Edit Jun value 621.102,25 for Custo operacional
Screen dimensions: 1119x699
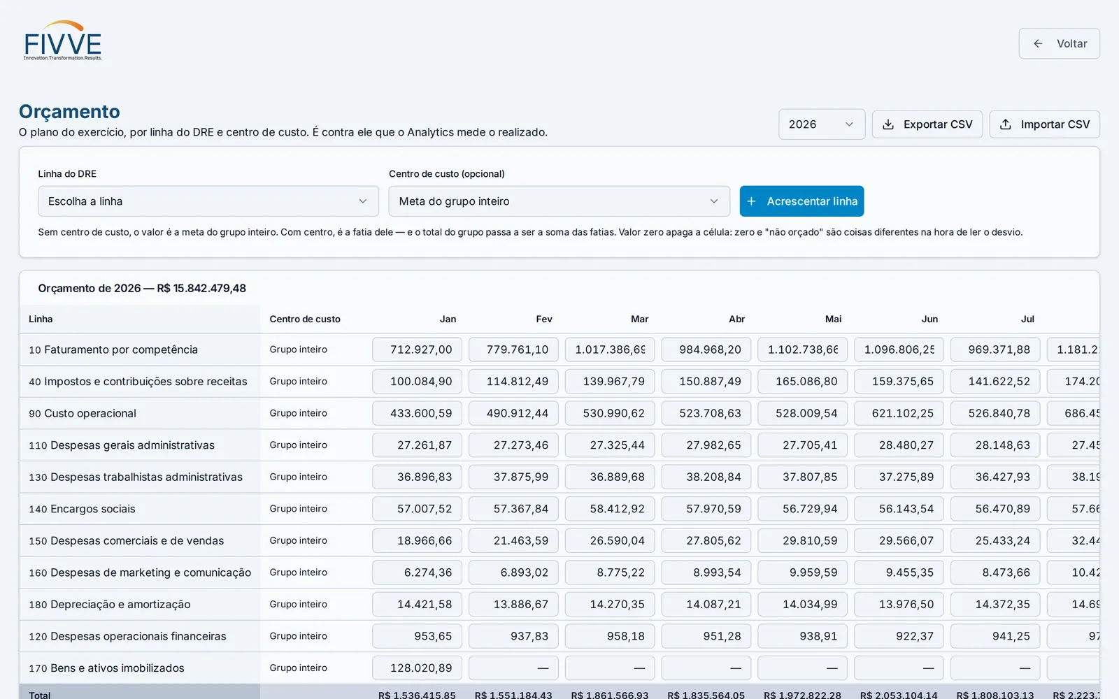click(x=899, y=413)
